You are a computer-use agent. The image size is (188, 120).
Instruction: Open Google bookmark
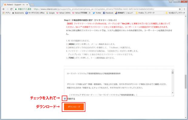(x=50, y=13)
